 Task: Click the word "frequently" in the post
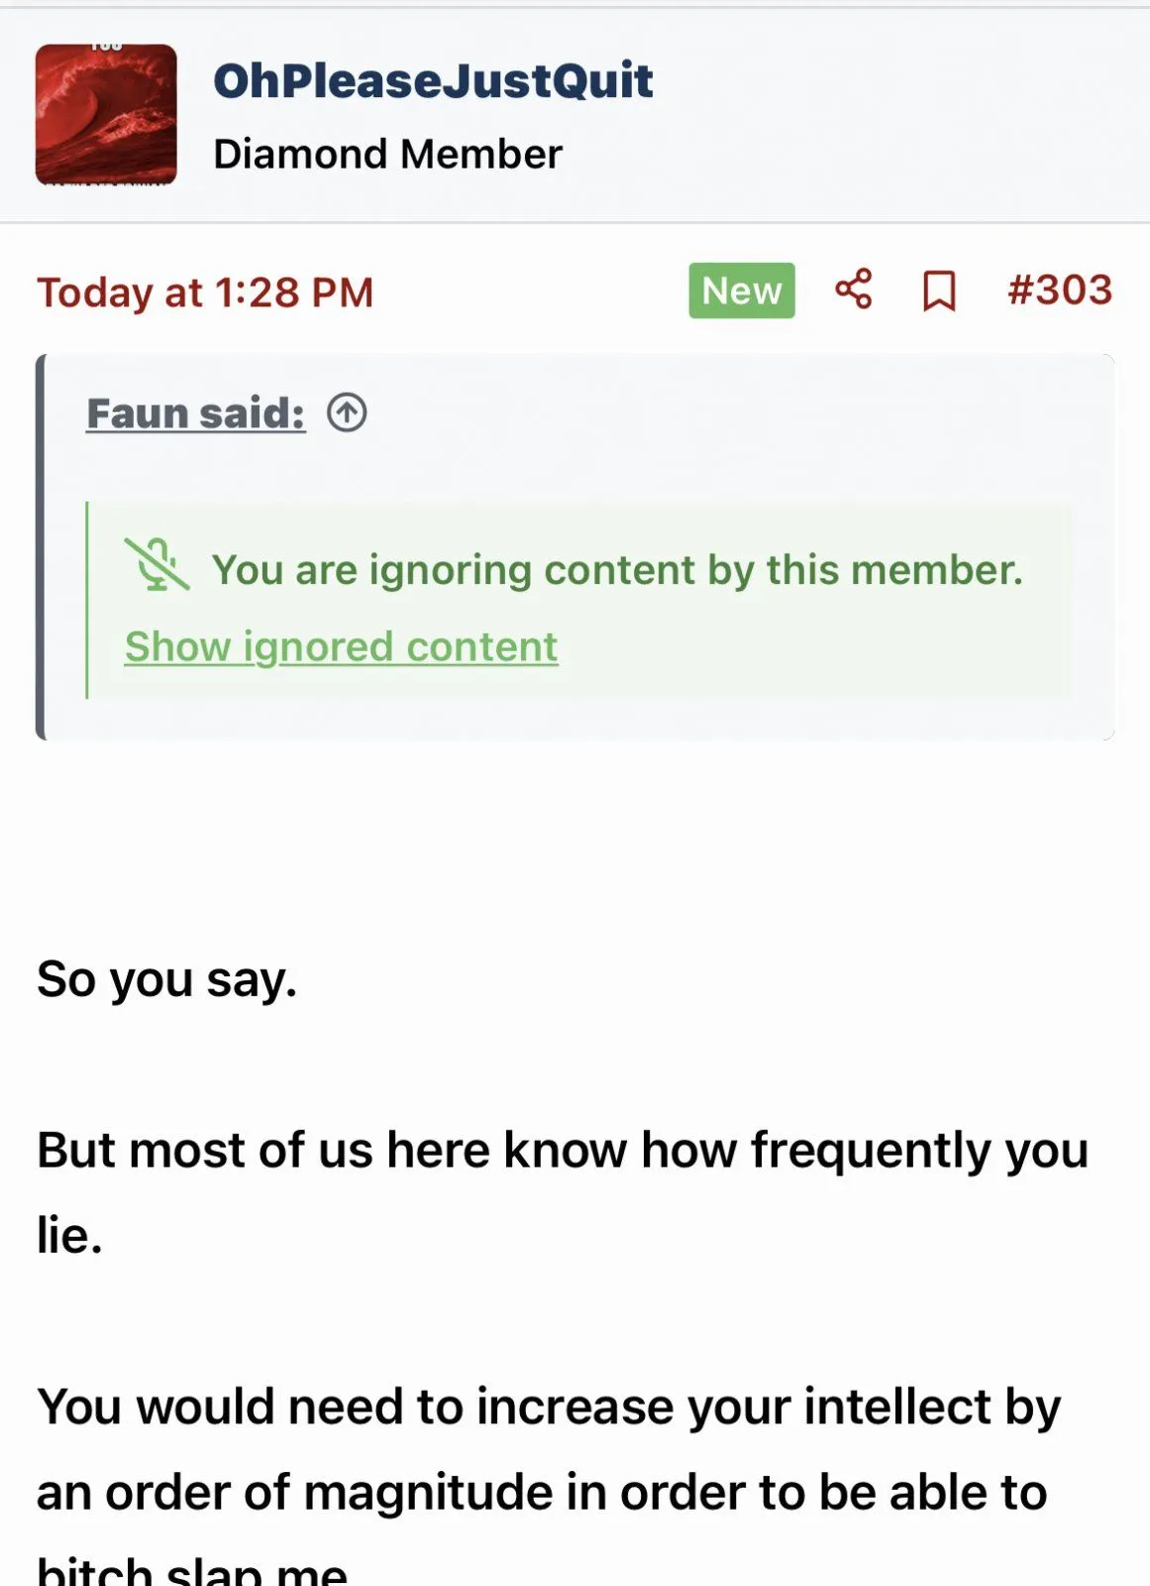pos(870,1151)
